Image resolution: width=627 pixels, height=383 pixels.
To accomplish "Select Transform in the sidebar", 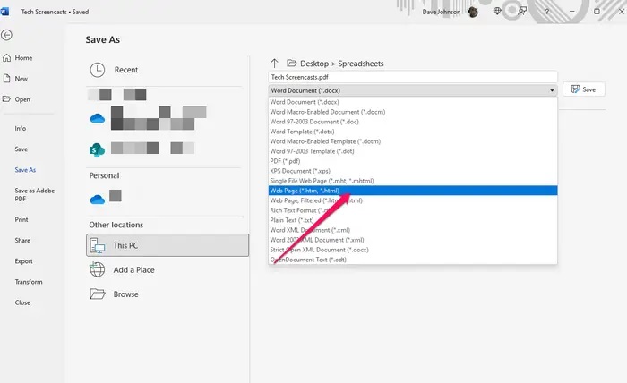I will 29,282.
